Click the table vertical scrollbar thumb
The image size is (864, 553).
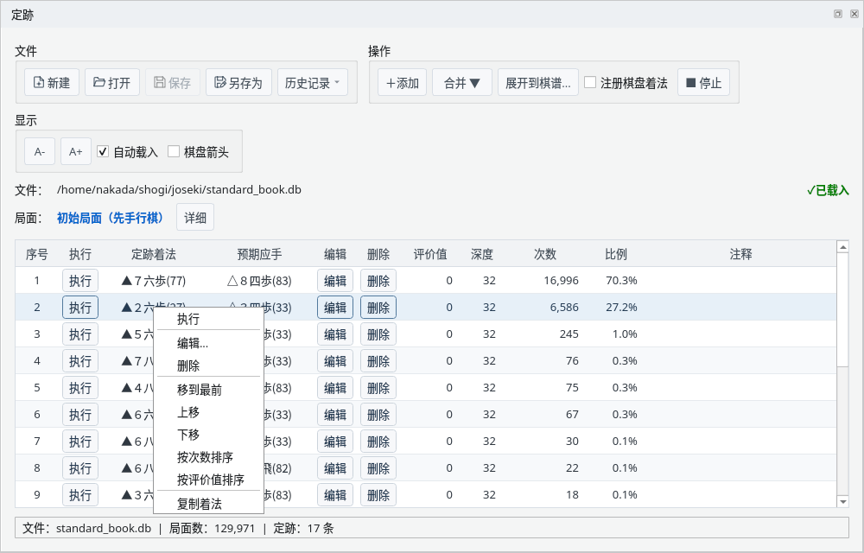(x=843, y=309)
